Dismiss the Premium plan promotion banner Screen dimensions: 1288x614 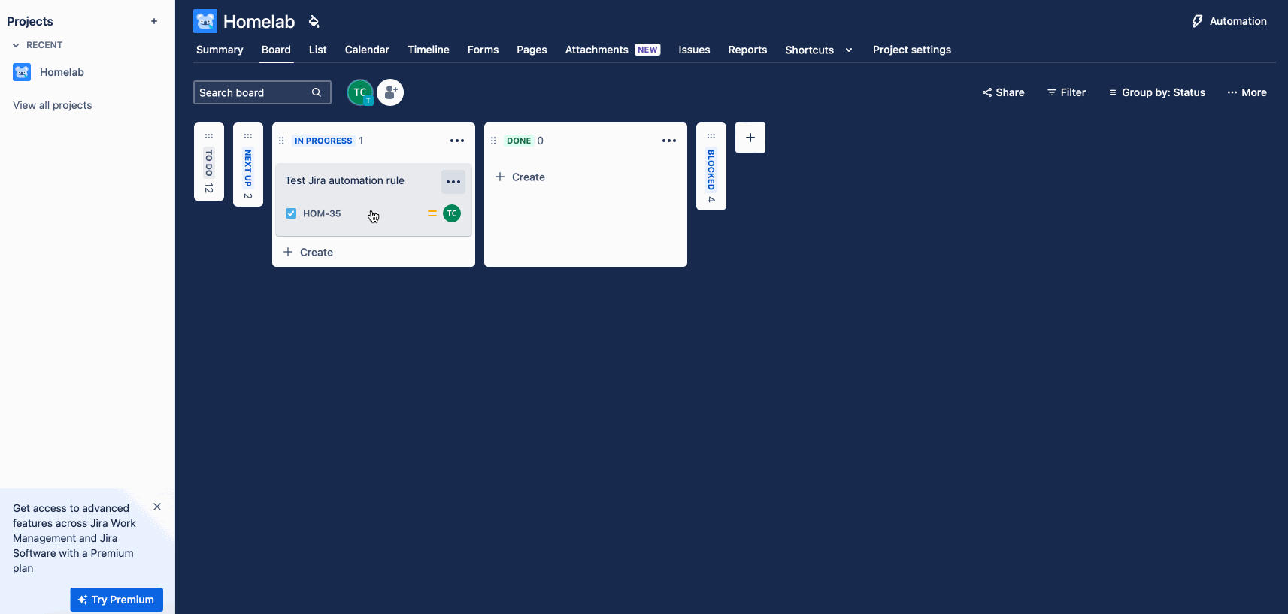click(x=157, y=507)
